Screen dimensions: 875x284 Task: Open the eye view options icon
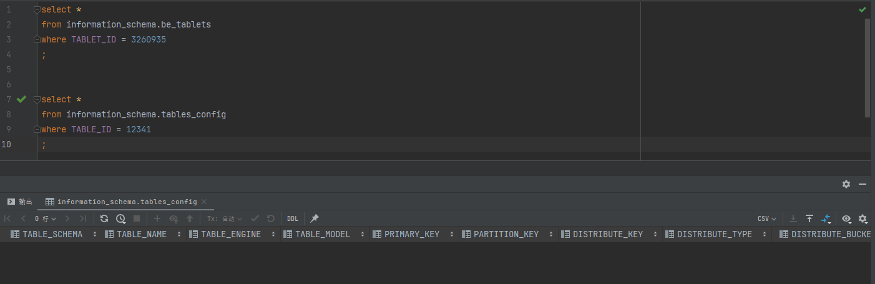pyautogui.click(x=846, y=218)
